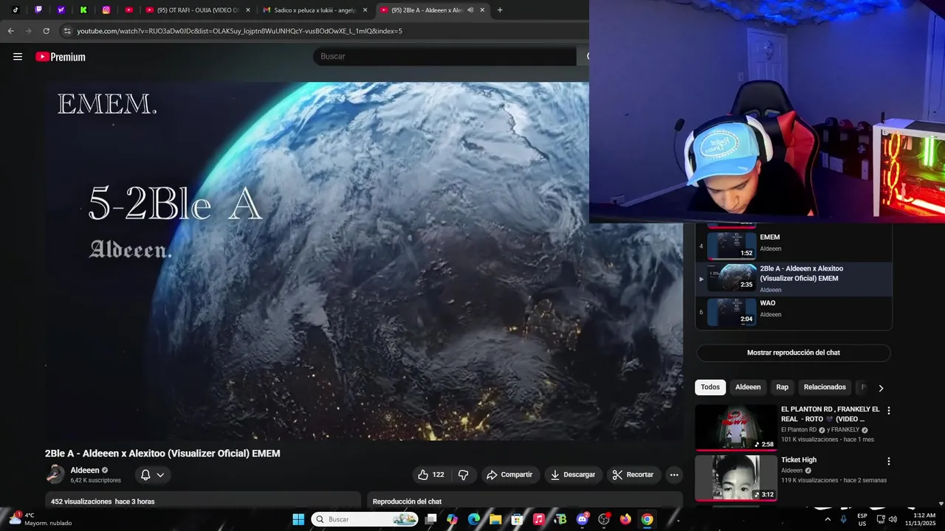Share the video with Compartir
Image resolution: width=945 pixels, height=531 pixels.
509,475
